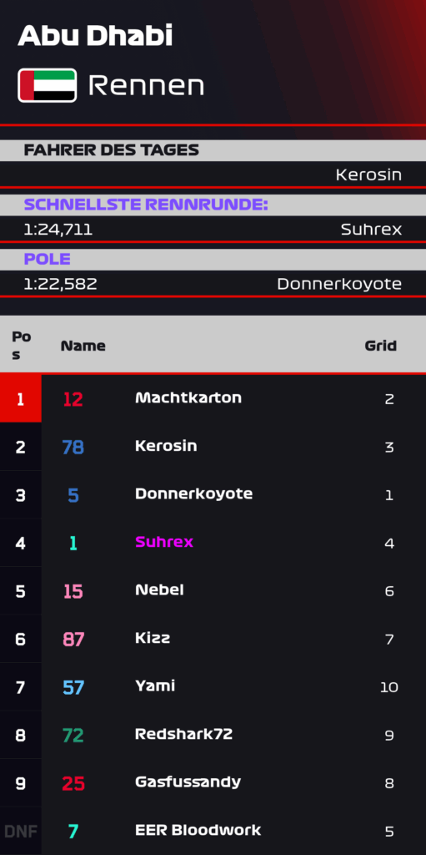Click the red position 1 box
426x855 pixels.
point(21,398)
